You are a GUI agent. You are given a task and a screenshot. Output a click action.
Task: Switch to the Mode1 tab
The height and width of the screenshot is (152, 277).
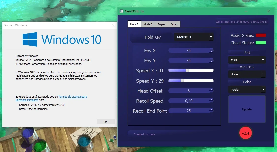pyautogui.click(x=134, y=24)
